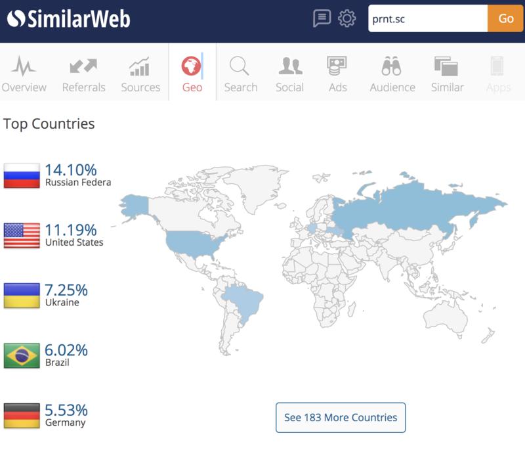
Task: Click Russia on the world map
Action: tap(407, 204)
